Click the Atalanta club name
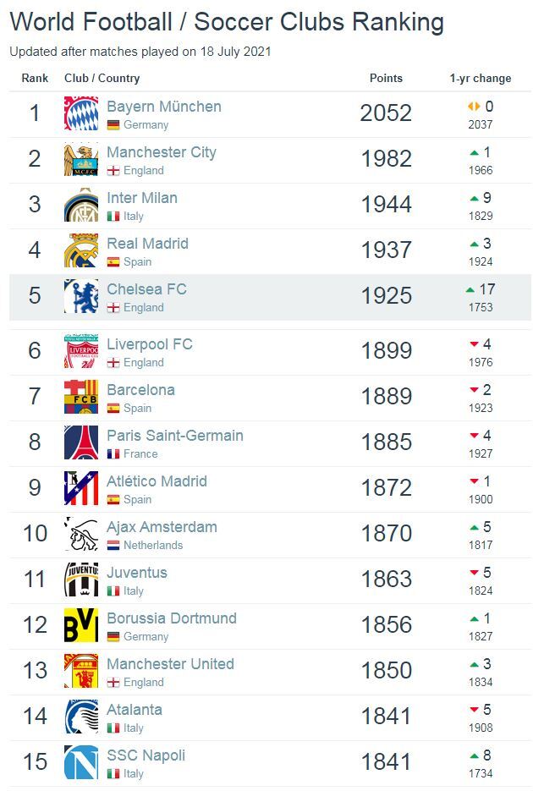 point(135,710)
